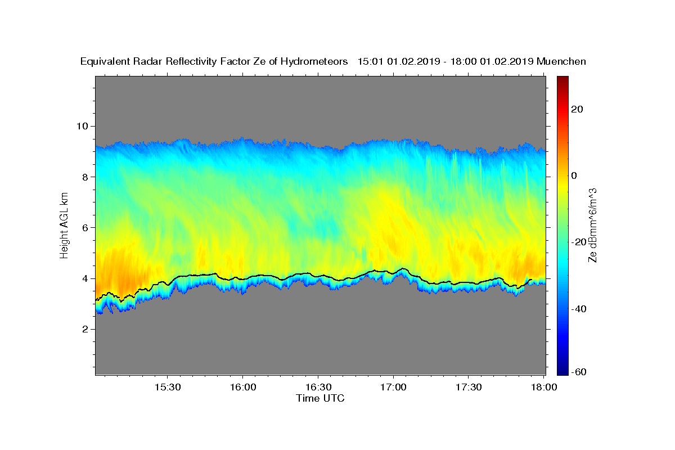The width and height of the screenshot is (675, 450).
Task: Click the dark red top of the colorbar
Action: point(563,82)
